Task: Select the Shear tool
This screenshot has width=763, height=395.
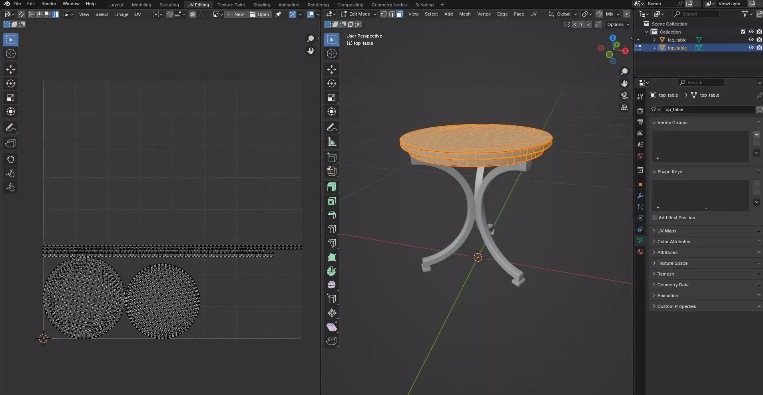Action: [332, 327]
